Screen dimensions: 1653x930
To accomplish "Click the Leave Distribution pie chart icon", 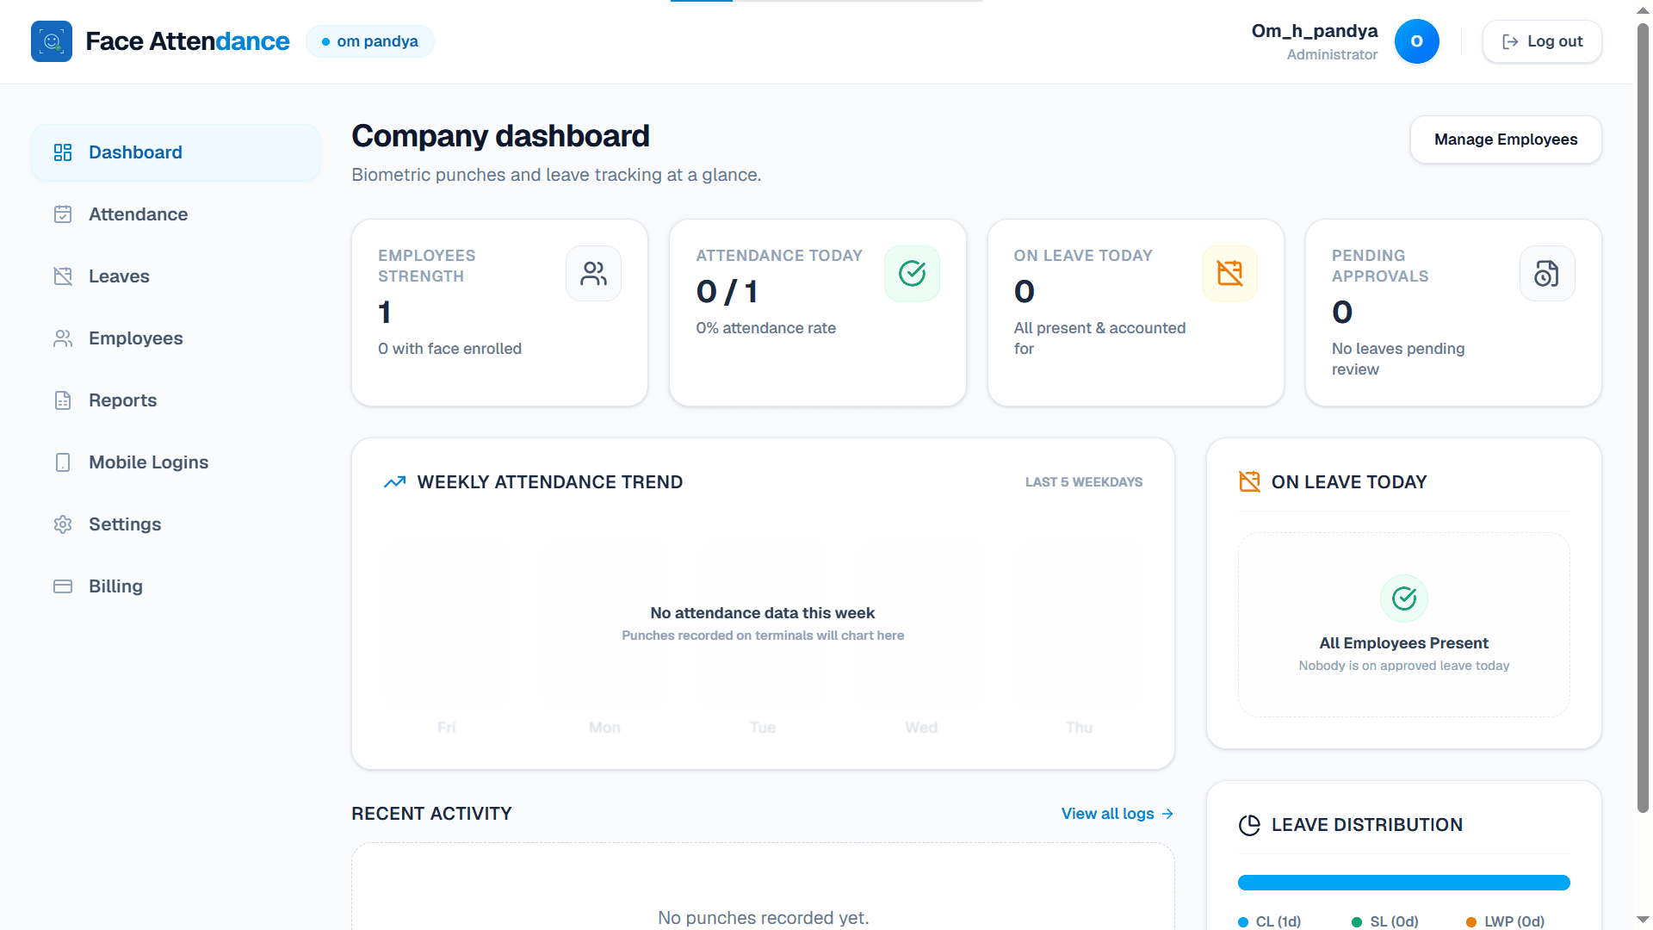I will point(1249,825).
